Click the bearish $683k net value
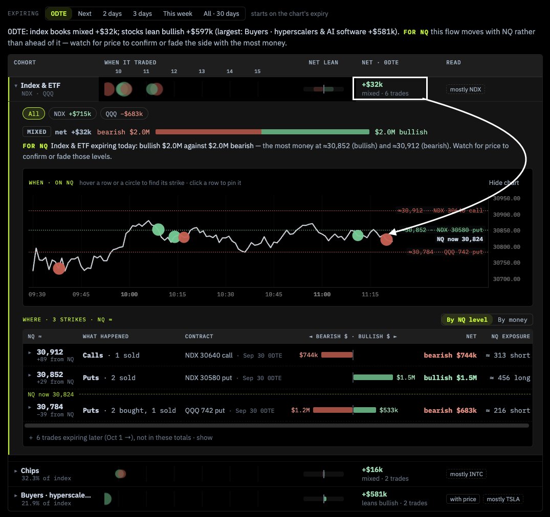This screenshot has width=550, height=517. (x=450, y=410)
